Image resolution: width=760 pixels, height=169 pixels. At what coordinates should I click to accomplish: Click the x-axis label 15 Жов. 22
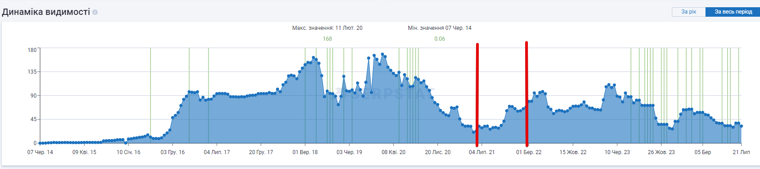(x=573, y=152)
